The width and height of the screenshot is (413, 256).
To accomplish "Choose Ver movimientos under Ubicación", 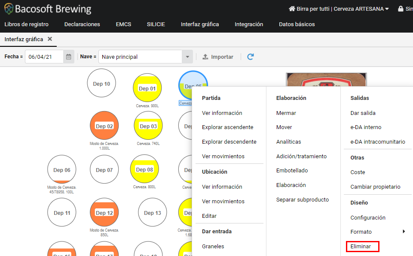I will [x=223, y=202].
